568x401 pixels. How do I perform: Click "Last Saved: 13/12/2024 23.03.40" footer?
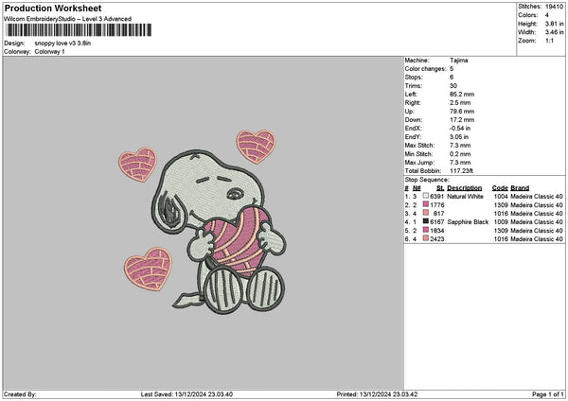click(x=186, y=394)
